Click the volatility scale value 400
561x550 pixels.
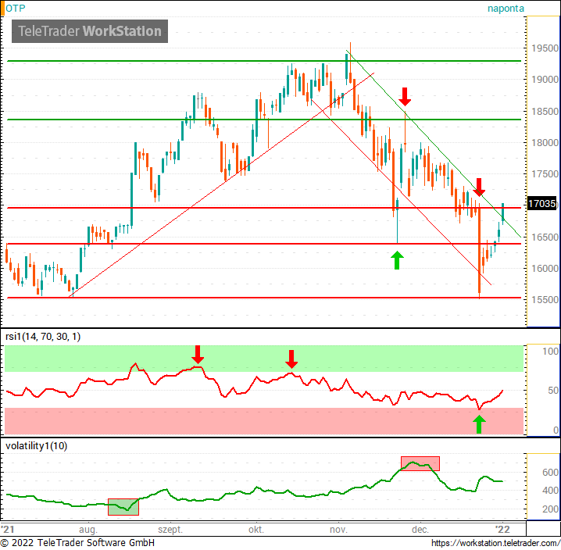550,491
